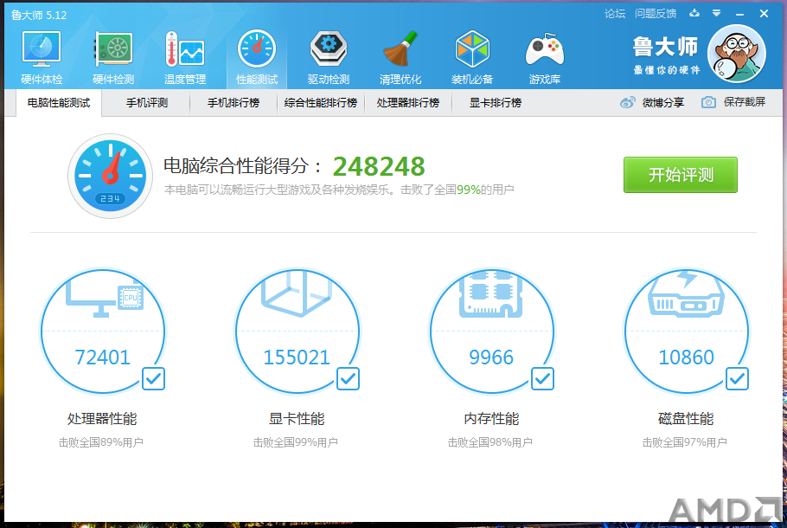
Task: Click 击败全国97%用户 text
Action: pos(685,442)
